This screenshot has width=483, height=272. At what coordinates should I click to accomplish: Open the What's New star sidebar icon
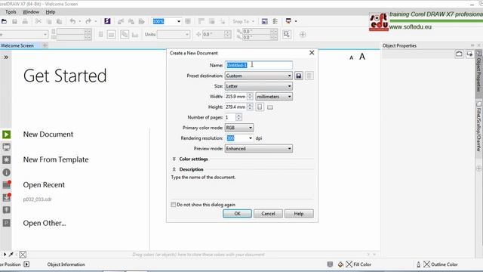(7, 159)
